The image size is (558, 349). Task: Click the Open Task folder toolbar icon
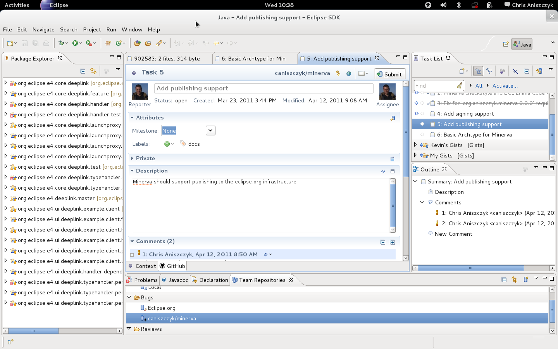148,43
